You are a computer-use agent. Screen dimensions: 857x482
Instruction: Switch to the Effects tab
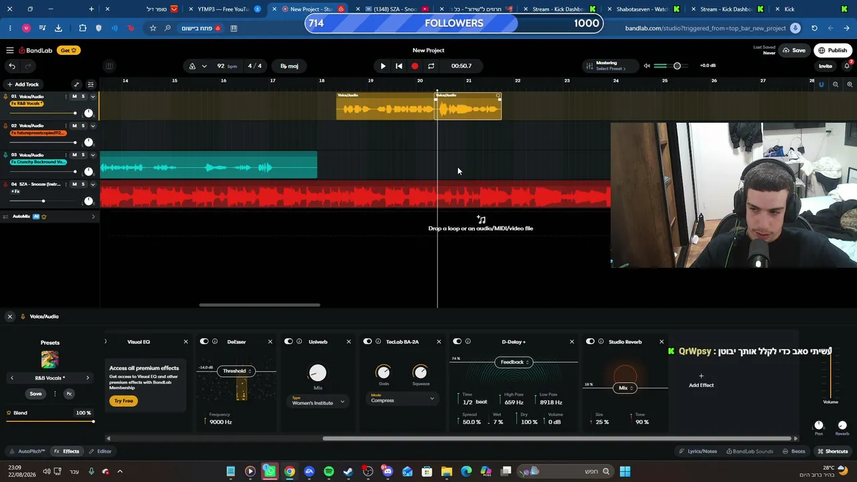(x=67, y=451)
